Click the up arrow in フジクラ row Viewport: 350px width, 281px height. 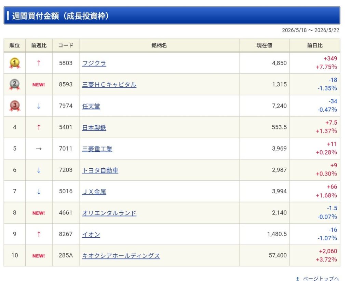point(39,63)
